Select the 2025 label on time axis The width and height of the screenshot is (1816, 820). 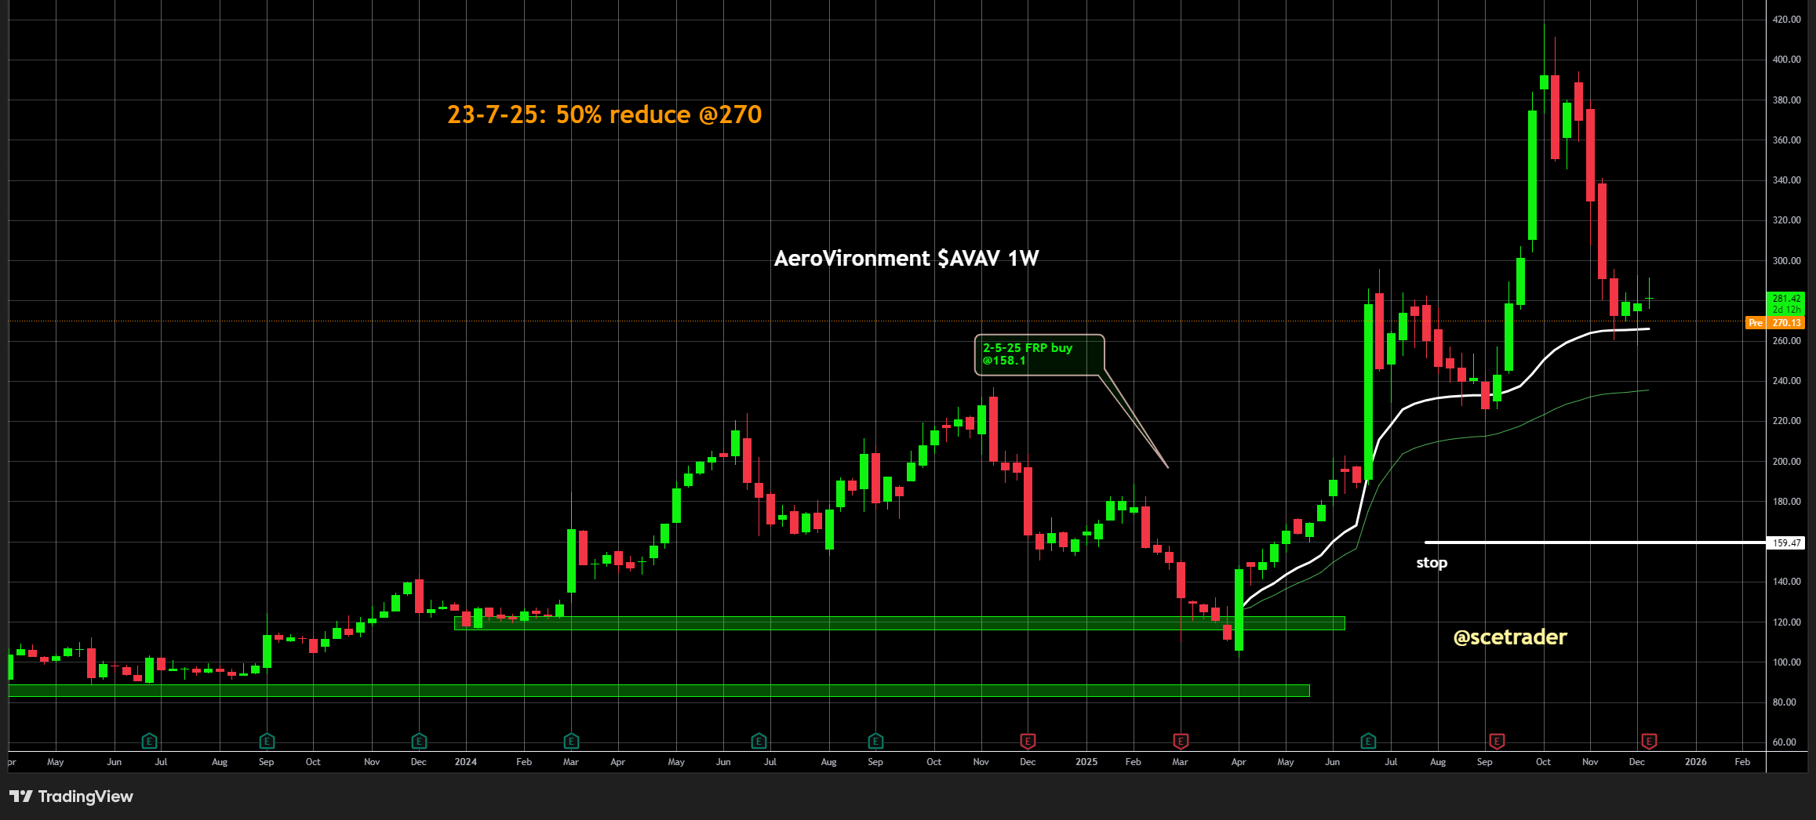point(1086,762)
